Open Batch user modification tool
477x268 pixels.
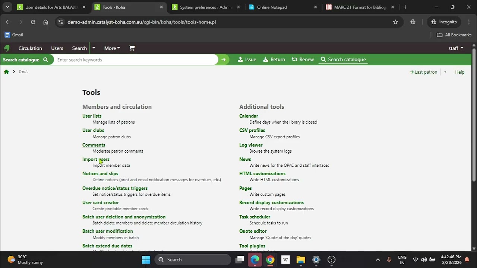tap(108, 231)
